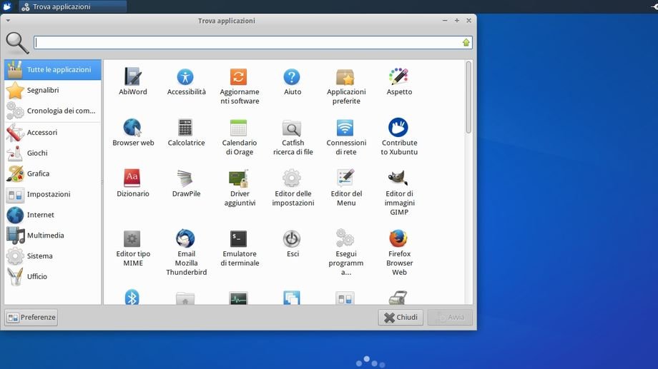Open the Dizionario application

pos(132,179)
